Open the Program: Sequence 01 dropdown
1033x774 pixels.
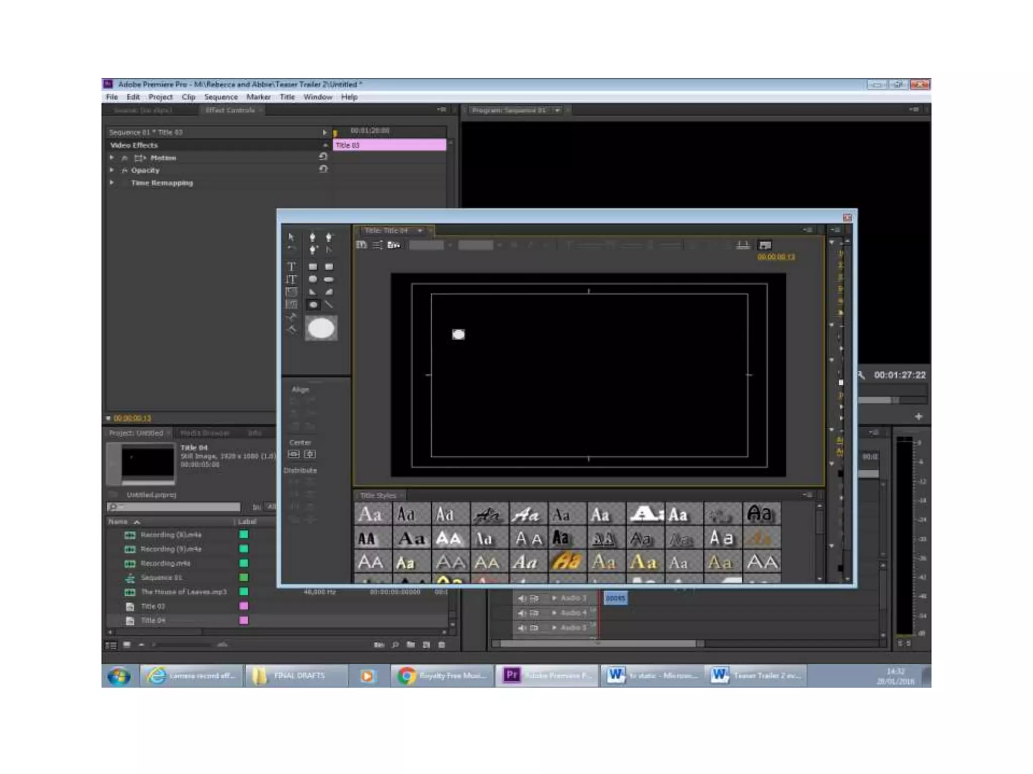click(x=557, y=110)
